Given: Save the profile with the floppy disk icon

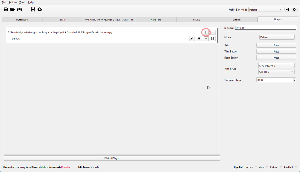Looking at the screenshot, I should click(x=6, y=9).
